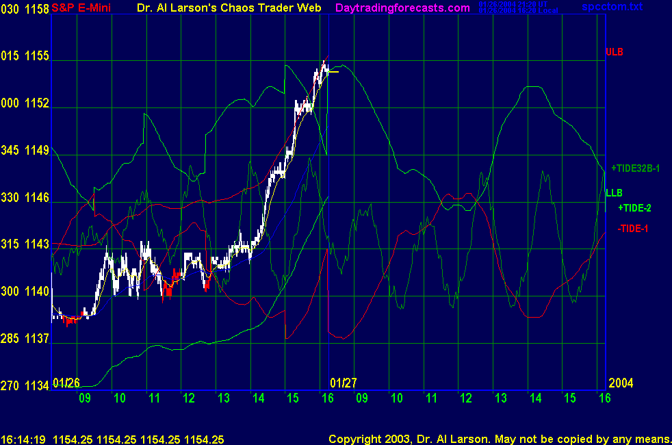
Task: Click the copyright notice text
Action: pyautogui.click(x=499, y=439)
